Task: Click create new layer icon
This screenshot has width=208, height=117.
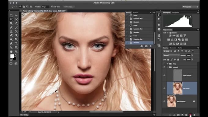Action: coord(190,115)
